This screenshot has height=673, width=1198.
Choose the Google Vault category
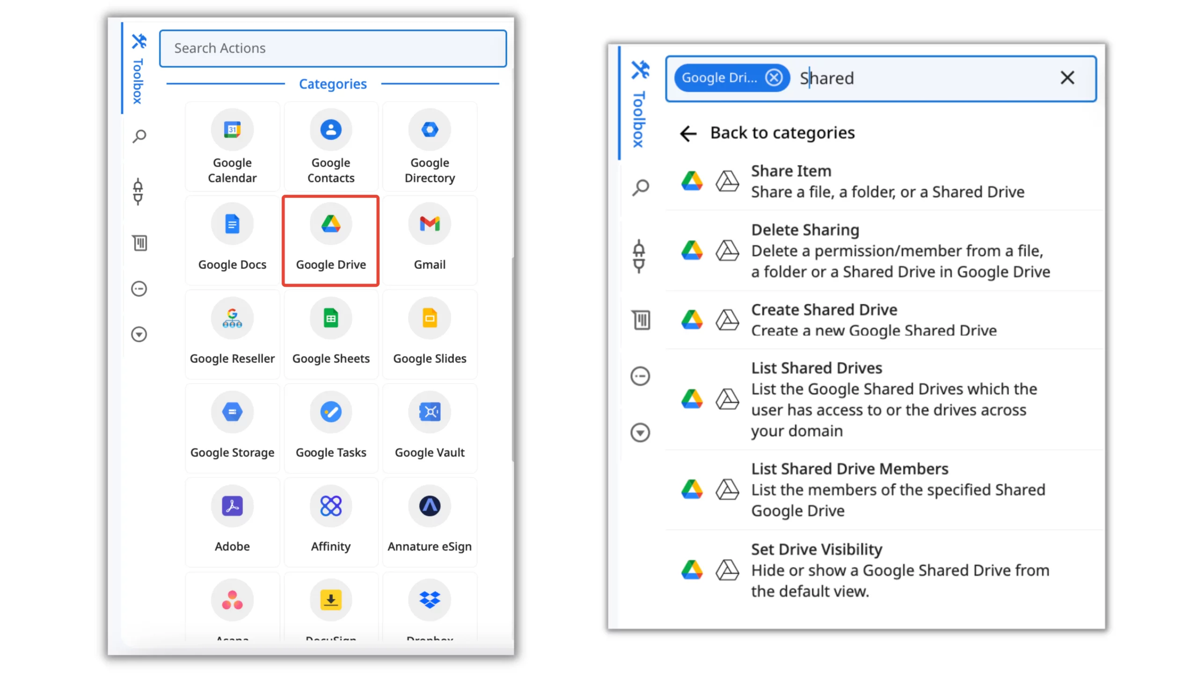point(429,428)
